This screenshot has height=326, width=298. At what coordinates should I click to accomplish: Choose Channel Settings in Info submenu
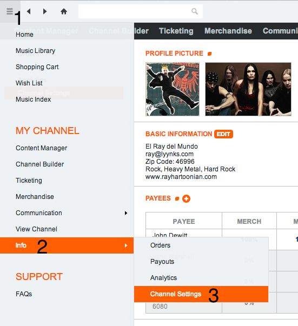click(201, 294)
